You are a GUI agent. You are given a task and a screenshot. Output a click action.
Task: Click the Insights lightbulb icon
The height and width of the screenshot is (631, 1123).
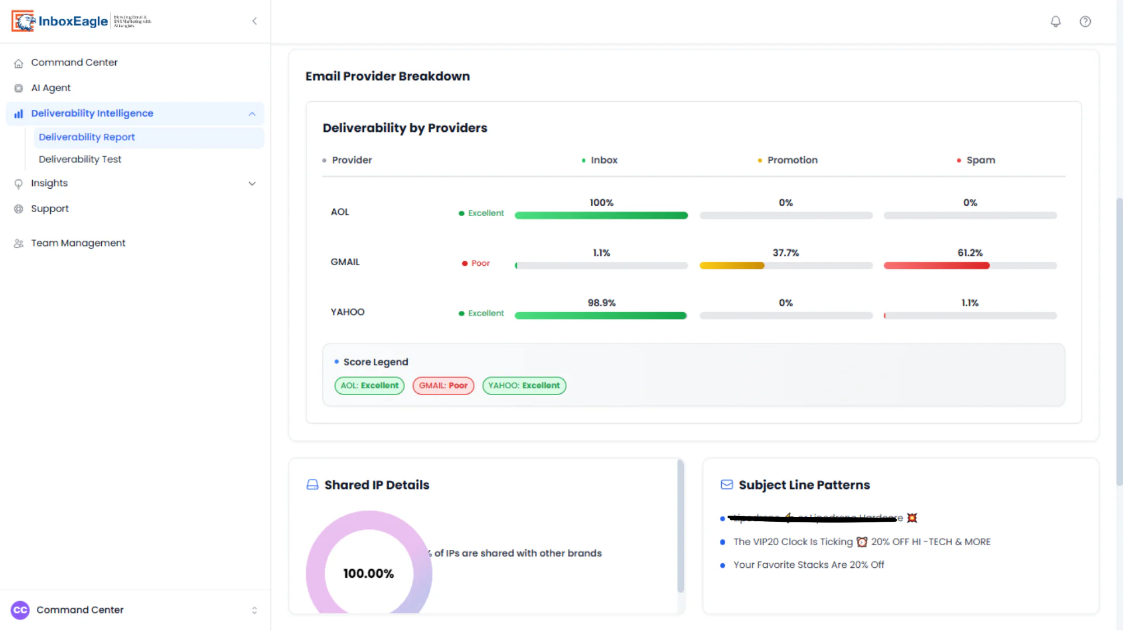(19, 184)
